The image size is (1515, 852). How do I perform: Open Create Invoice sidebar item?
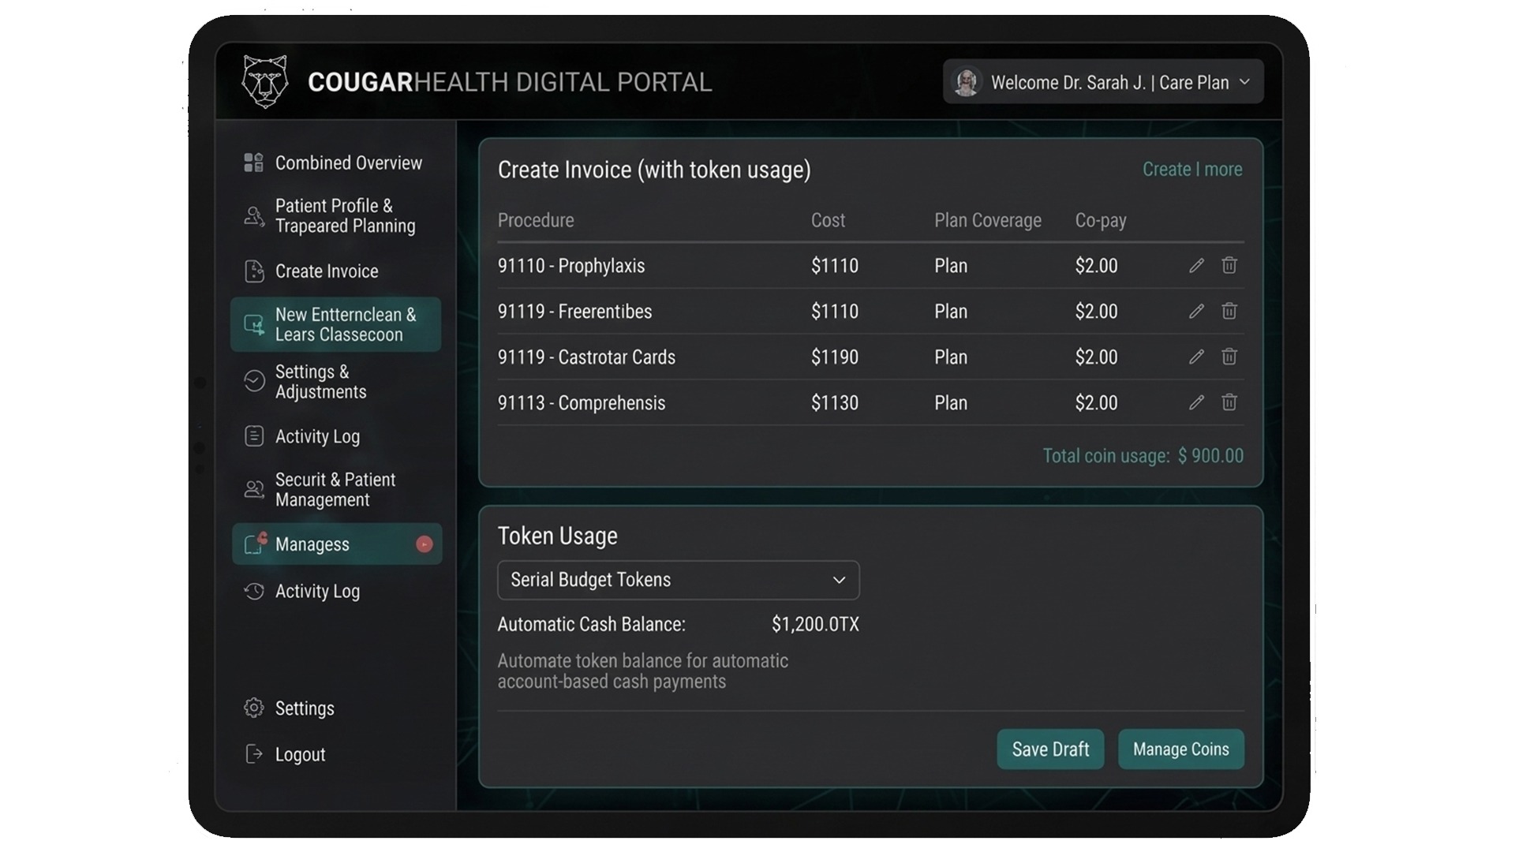[326, 271]
